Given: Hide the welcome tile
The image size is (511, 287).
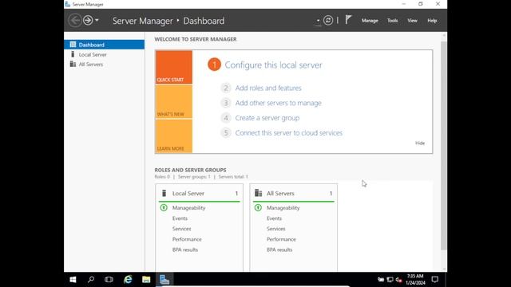Looking at the screenshot, I should coord(420,143).
